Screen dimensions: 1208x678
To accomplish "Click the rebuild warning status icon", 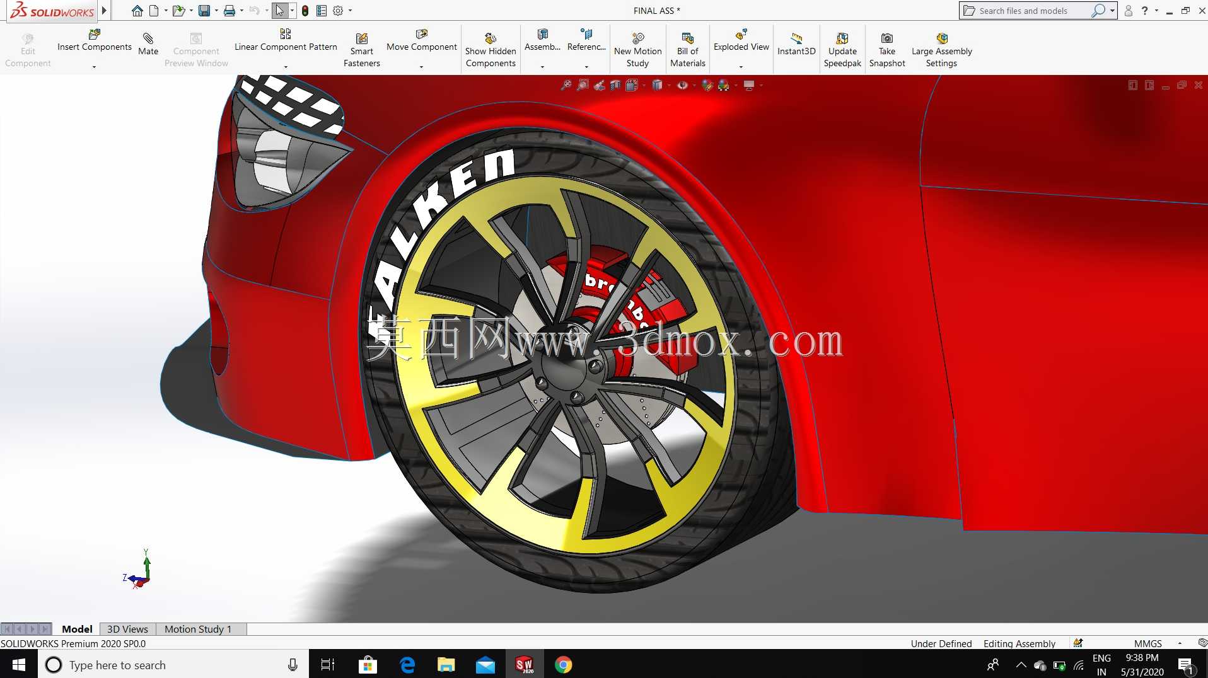I will (x=1078, y=643).
